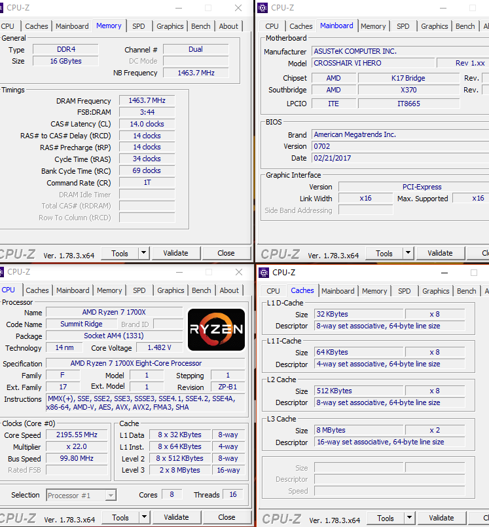Go to Memory tab in the CPU window

(x=109, y=290)
